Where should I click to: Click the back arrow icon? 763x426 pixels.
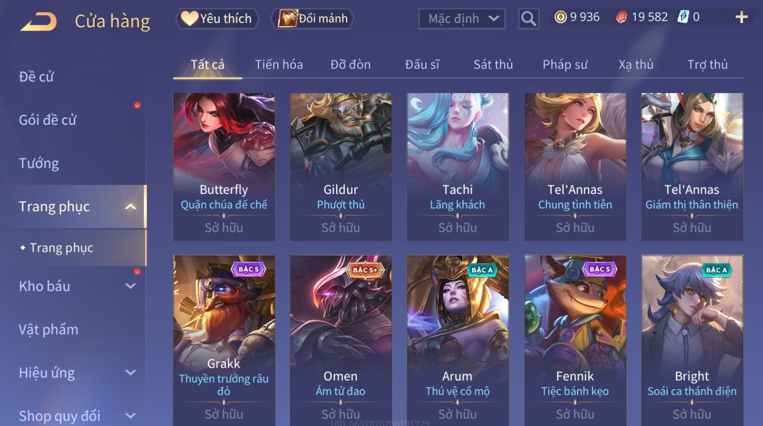(38, 22)
